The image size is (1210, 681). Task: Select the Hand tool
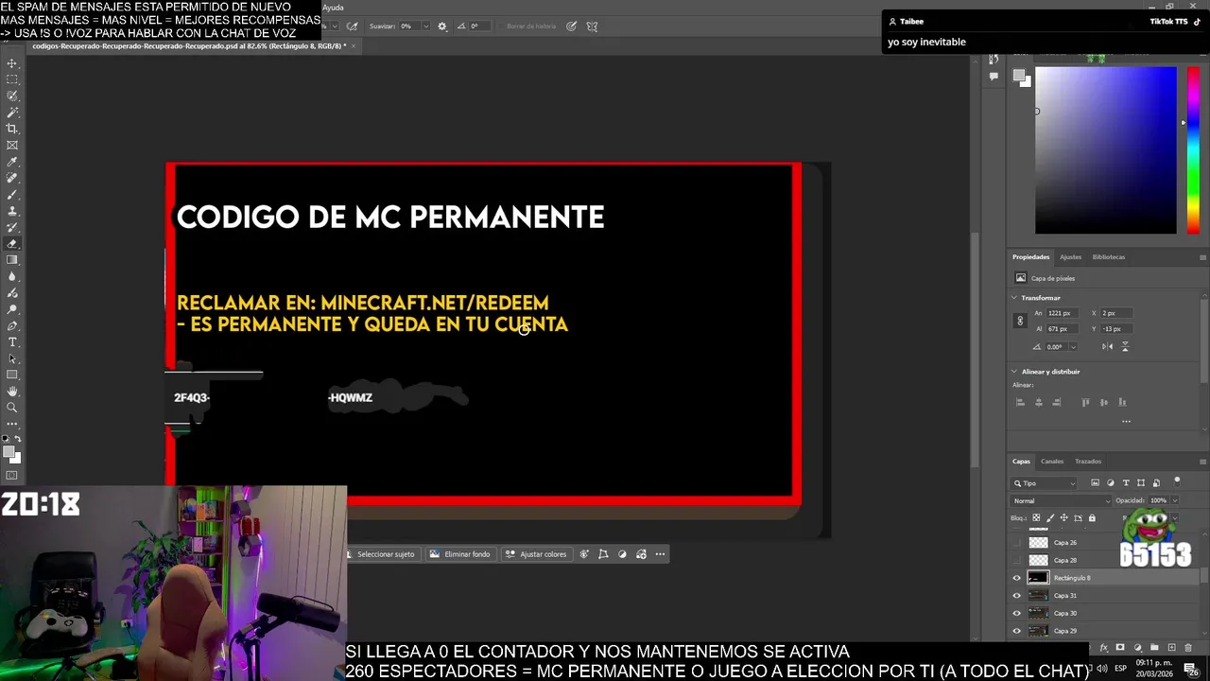click(12, 392)
